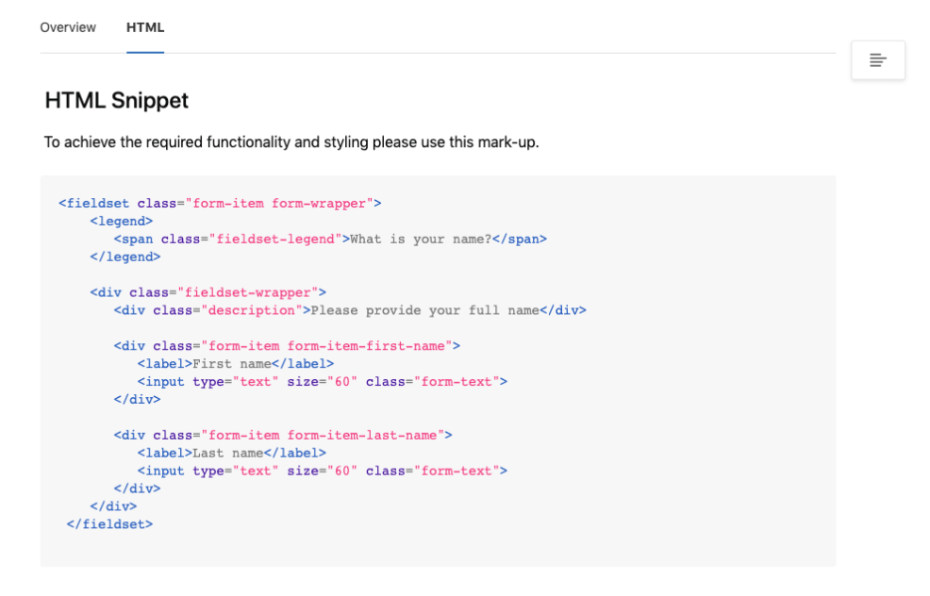The image size is (930, 596).
Task: Click the opening fieldset tag code line
Action: click(x=220, y=203)
